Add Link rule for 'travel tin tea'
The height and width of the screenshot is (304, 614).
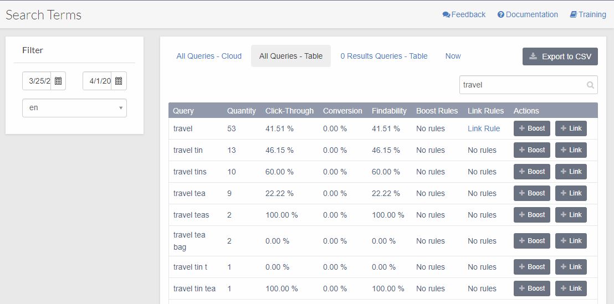[571, 288]
